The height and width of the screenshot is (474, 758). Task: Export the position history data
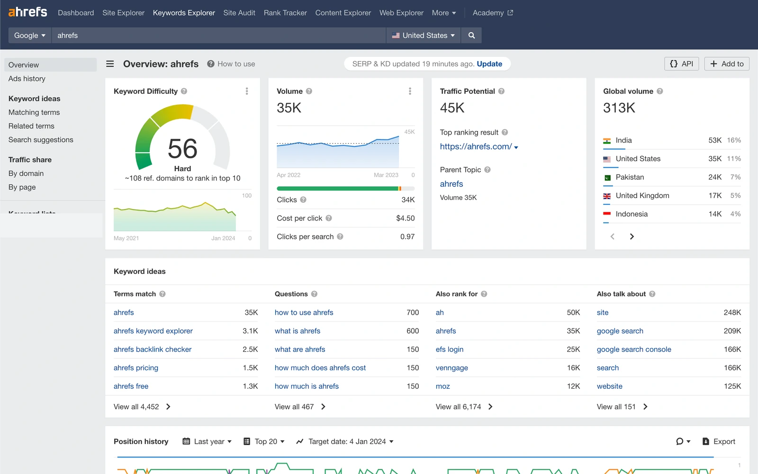coord(719,441)
